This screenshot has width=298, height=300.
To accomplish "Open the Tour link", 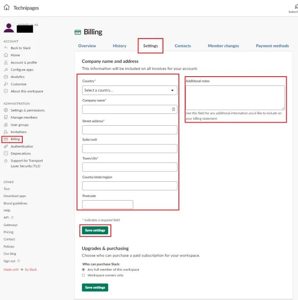I will [x=7, y=189].
